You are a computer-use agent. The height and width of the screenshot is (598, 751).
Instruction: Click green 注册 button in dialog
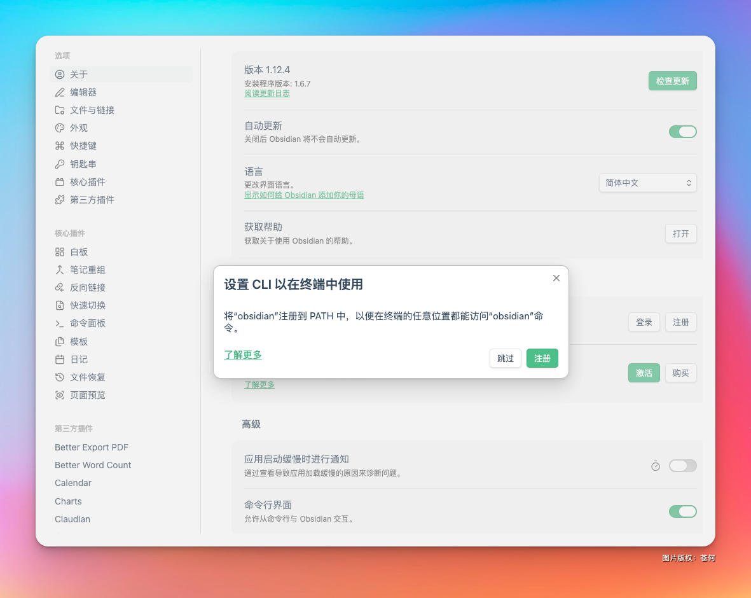point(542,358)
